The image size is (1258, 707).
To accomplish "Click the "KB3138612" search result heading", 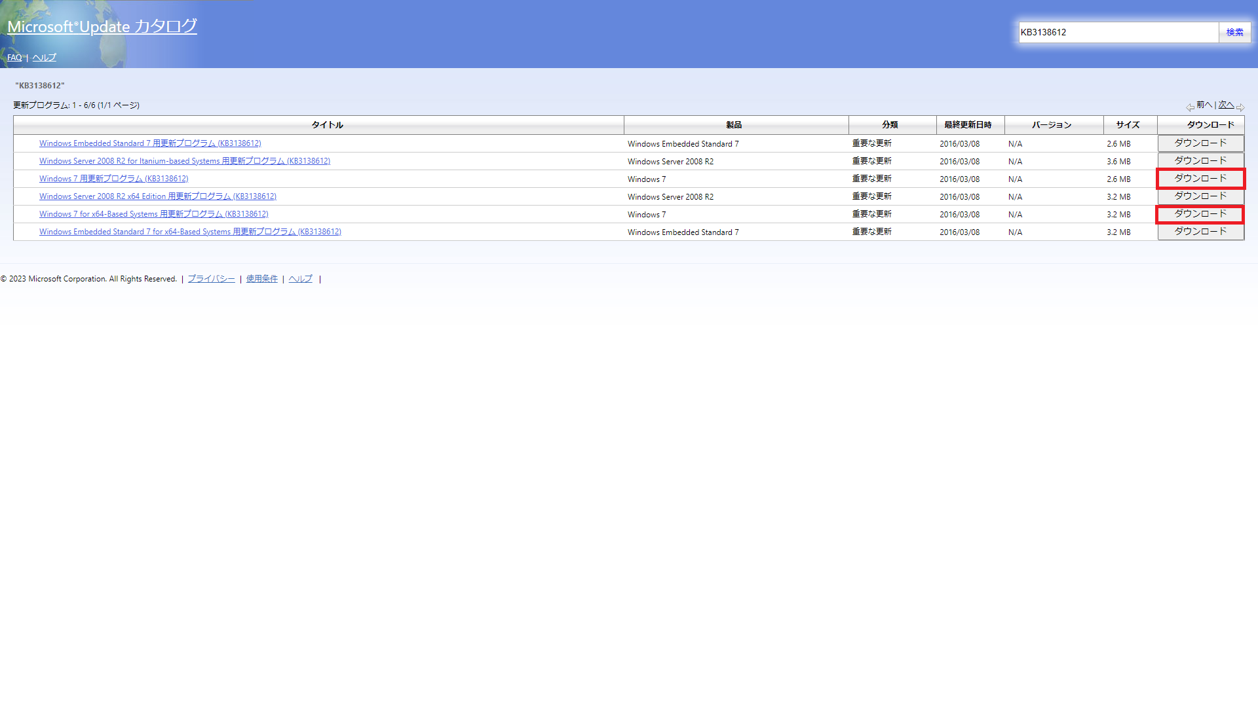I will tap(40, 86).
